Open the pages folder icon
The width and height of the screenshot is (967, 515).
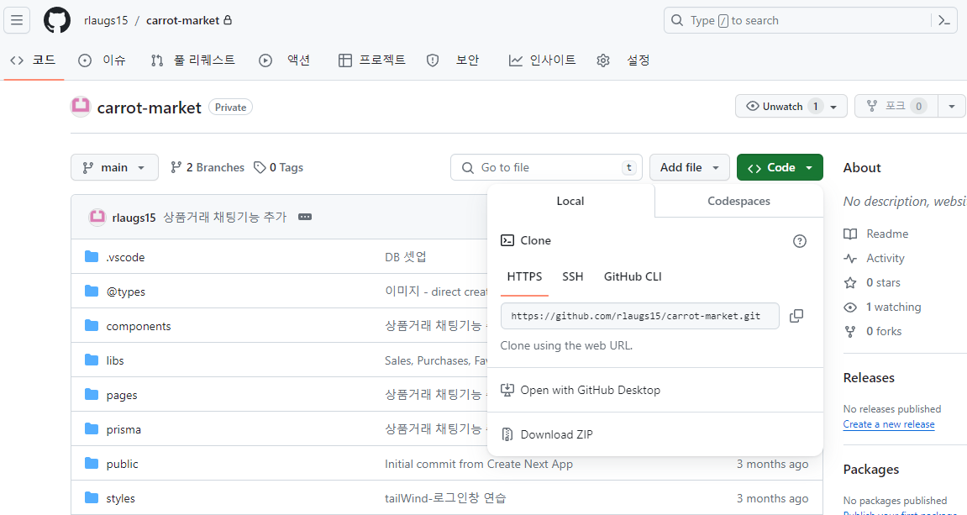92,395
